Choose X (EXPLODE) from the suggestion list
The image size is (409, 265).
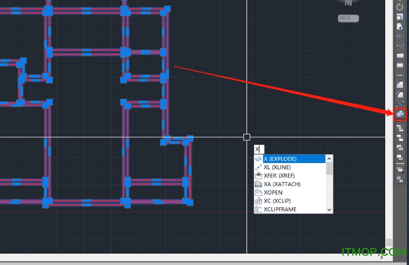(290, 159)
